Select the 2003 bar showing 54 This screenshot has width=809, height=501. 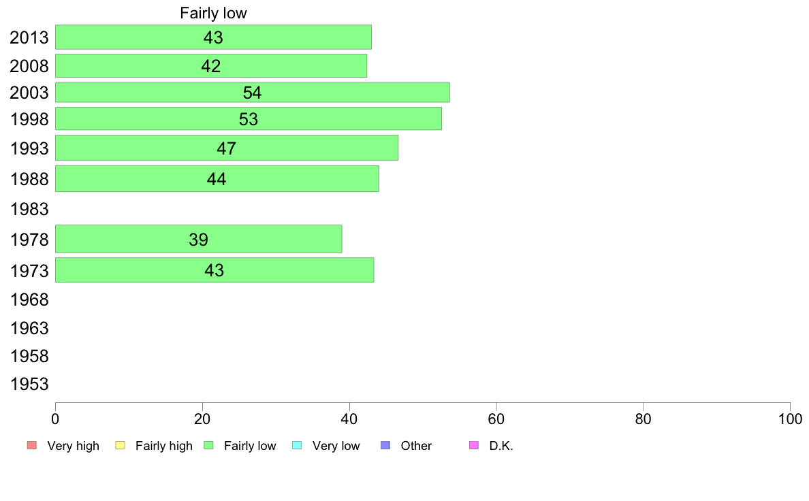tap(252, 93)
